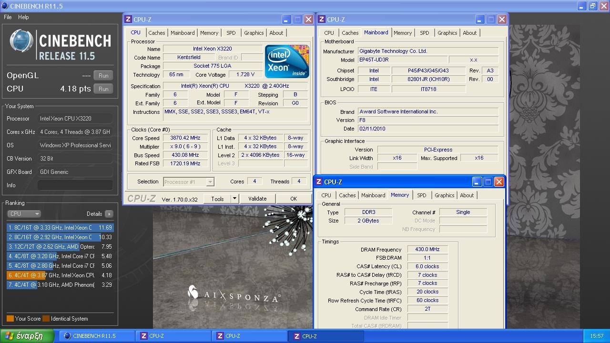Click the Details arrow button in Ranking
Viewport: 610px width, 343px height.
click(x=109, y=214)
